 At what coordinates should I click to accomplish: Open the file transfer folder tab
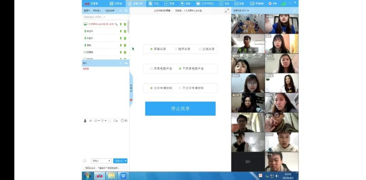tap(205, 3)
